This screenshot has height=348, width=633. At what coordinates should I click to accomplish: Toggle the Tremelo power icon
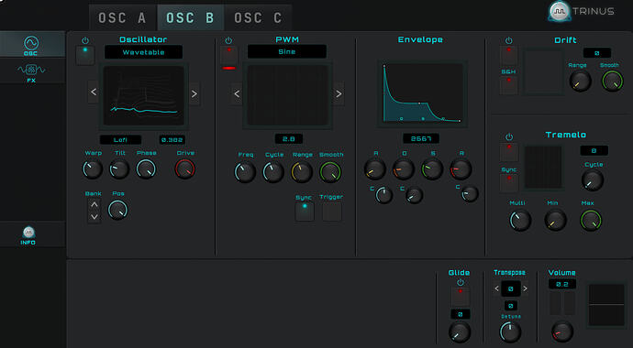(x=509, y=137)
